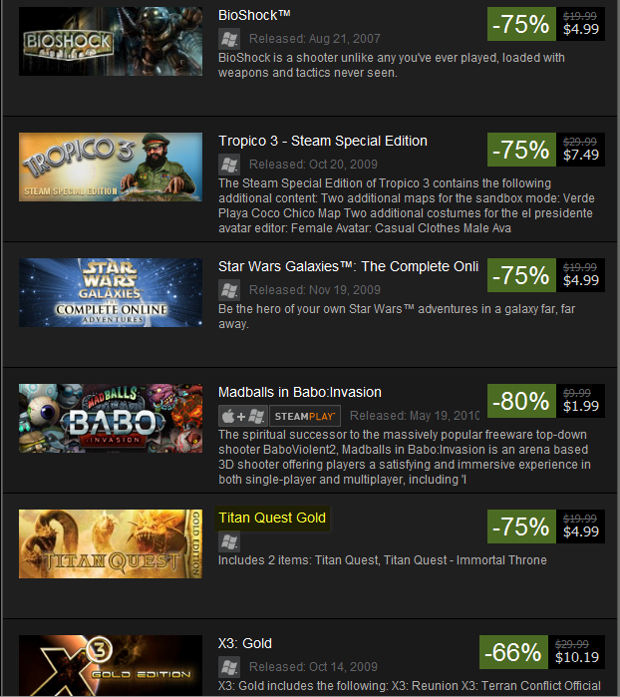
Task: Open Star Wars Galaxies Complete Online title
Action: point(349,266)
